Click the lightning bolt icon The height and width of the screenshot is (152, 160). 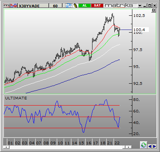[x=76, y=6]
